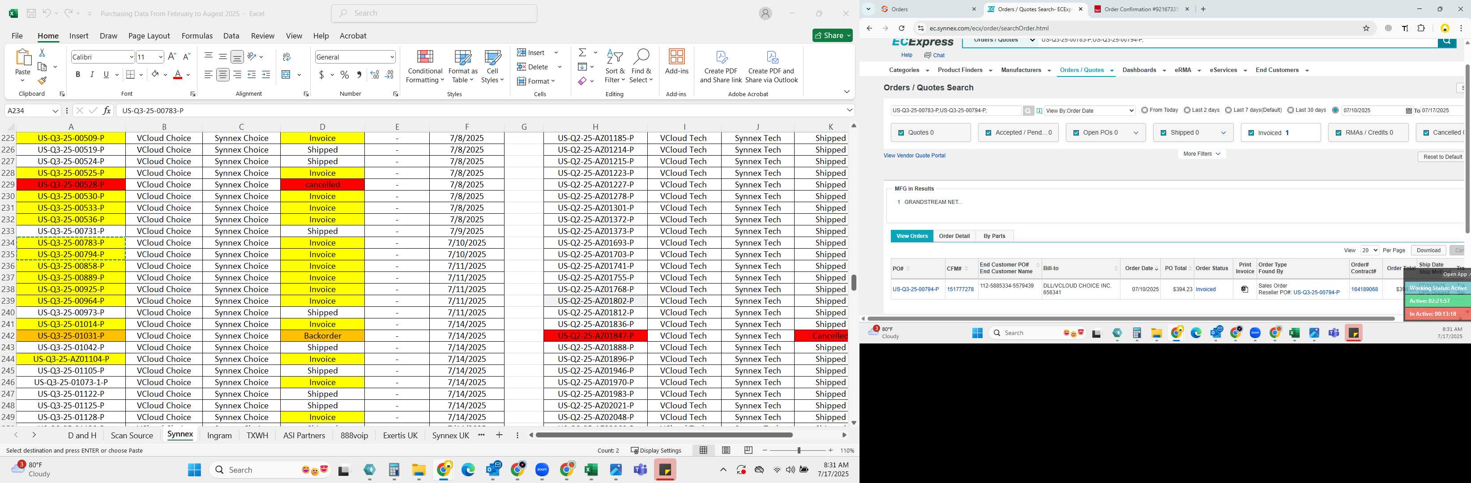Viewport: 1471px width, 483px height.
Task: Toggle Italic formatting in Excel
Action: [x=92, y=75]
